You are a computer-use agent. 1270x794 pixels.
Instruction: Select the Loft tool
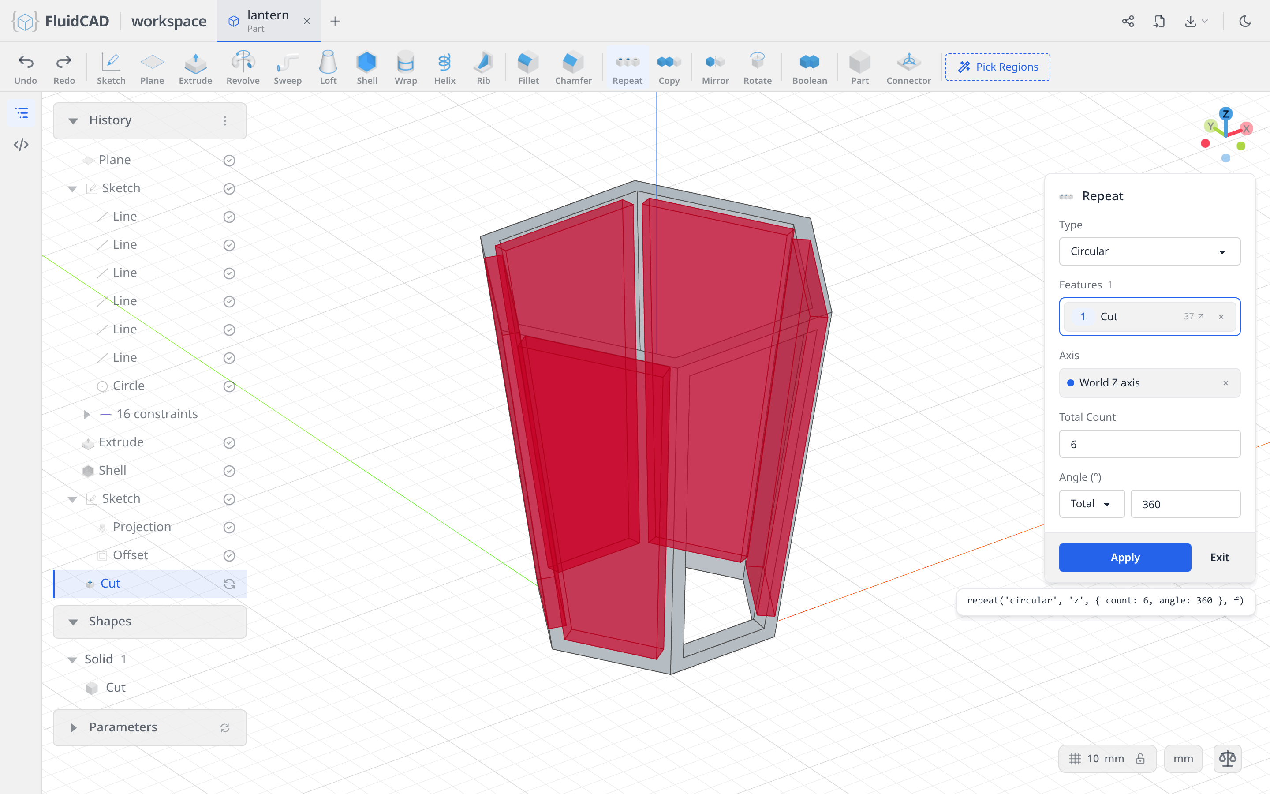(328, 68)
